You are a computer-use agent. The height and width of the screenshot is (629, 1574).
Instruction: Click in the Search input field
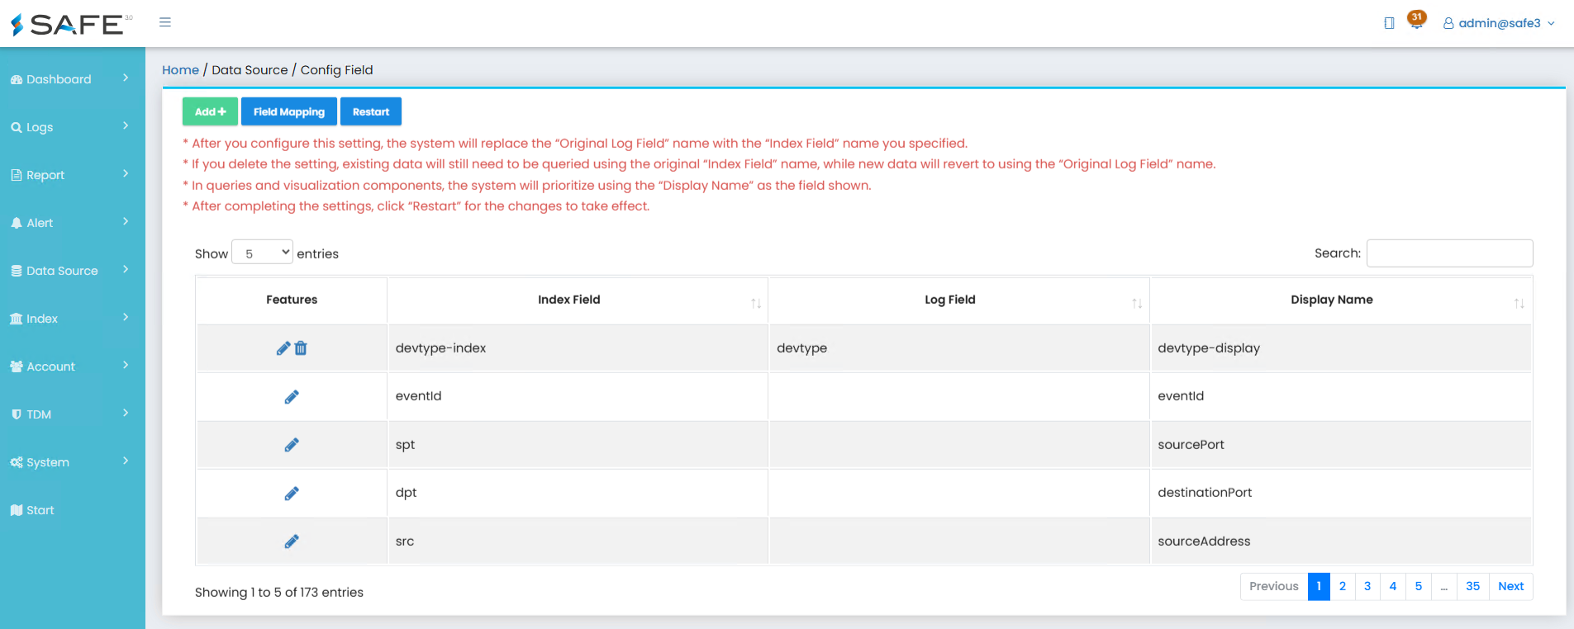1449,253
